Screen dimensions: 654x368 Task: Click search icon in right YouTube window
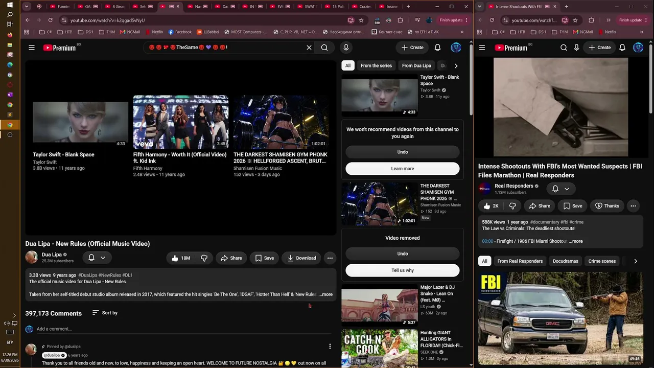click(x=564, y=48)
